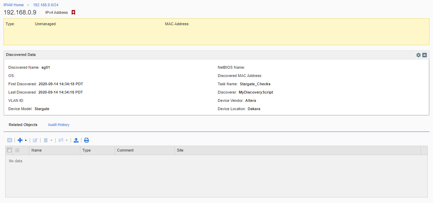Click the blue plus add icon

pyautogui.click(x=20, y=140)
